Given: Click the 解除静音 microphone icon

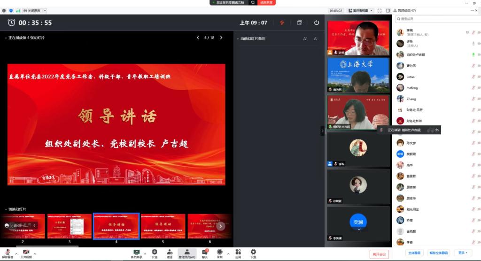Looking at the screenshot, I should [x=8, y=252].
